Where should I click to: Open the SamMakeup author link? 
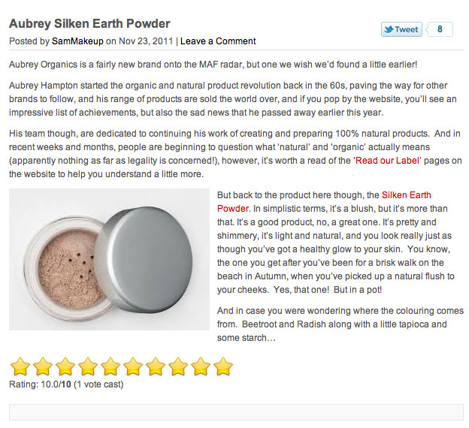click(77, 41)
